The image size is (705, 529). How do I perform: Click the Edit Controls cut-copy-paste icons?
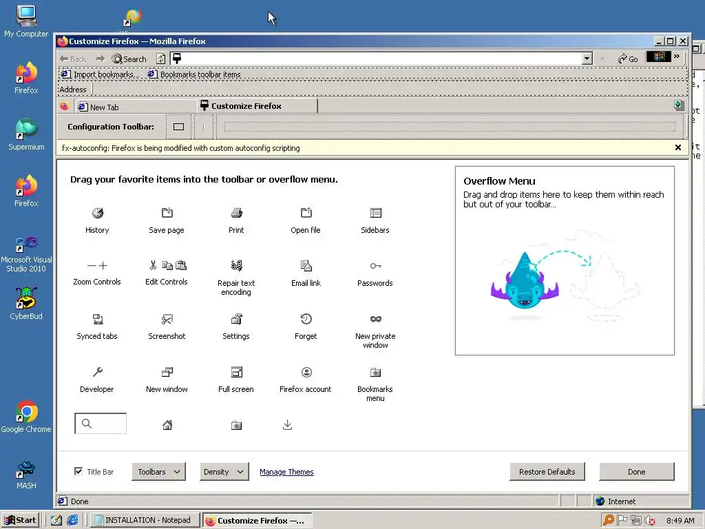pos(167,265)
